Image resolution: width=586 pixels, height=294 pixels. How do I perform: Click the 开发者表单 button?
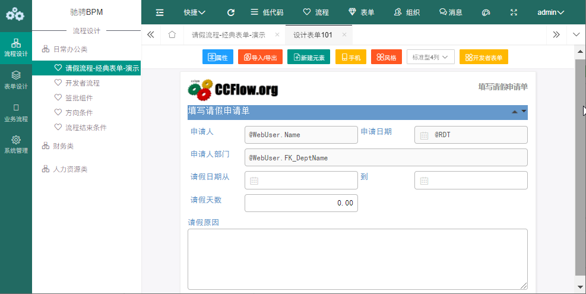484,57
